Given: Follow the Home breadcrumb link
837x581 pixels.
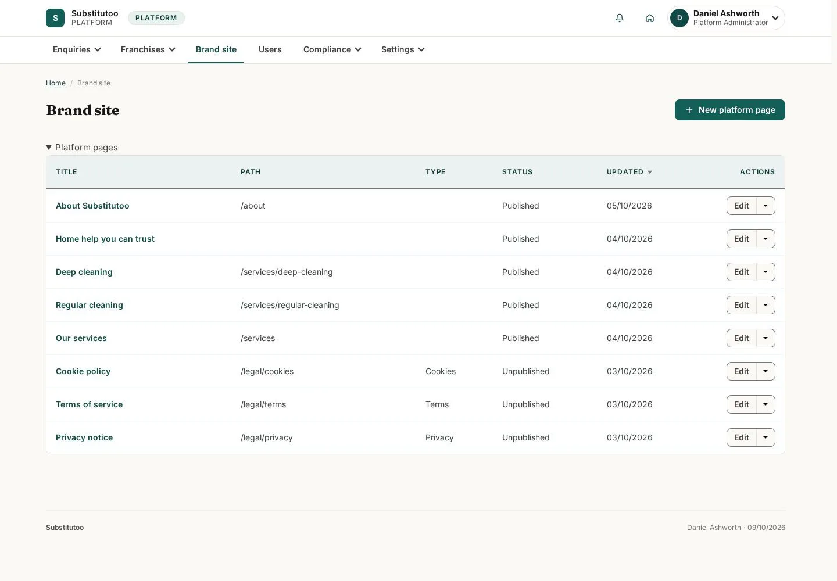Looking at the screenshot, I should coord(56,83).
